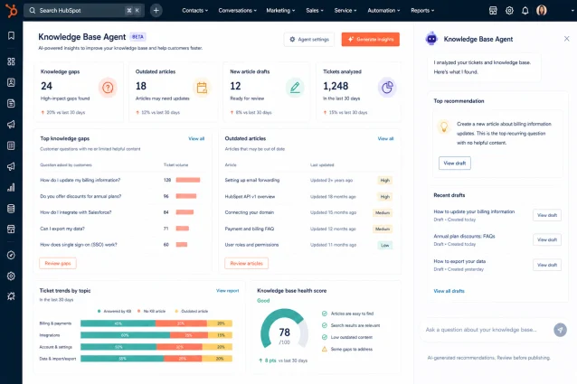Image resolution: width=577 pixels, height=384 pixels.
Task: Expand the Conversations menu
Action: pos(237,10)
